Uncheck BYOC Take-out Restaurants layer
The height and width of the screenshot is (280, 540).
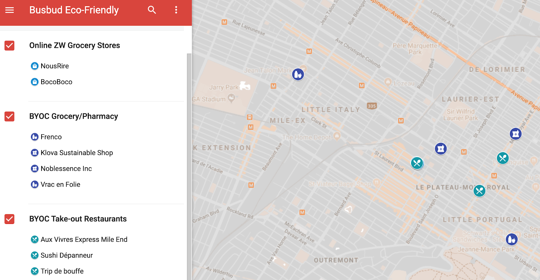pyautogui.click(x=9, y=219)
